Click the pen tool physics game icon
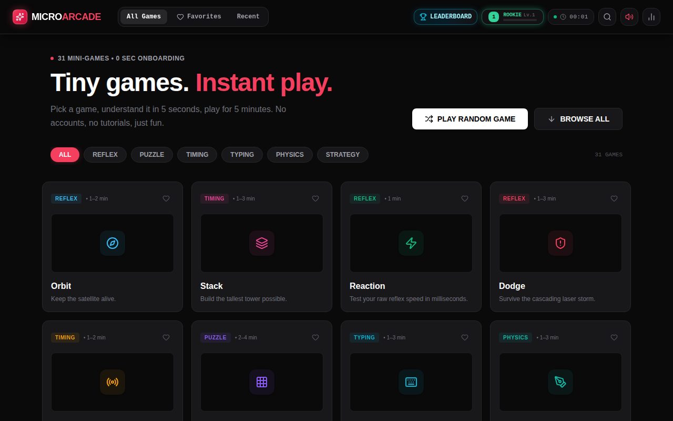This screenshot has width=673, height=421. [x=560, y=382]
